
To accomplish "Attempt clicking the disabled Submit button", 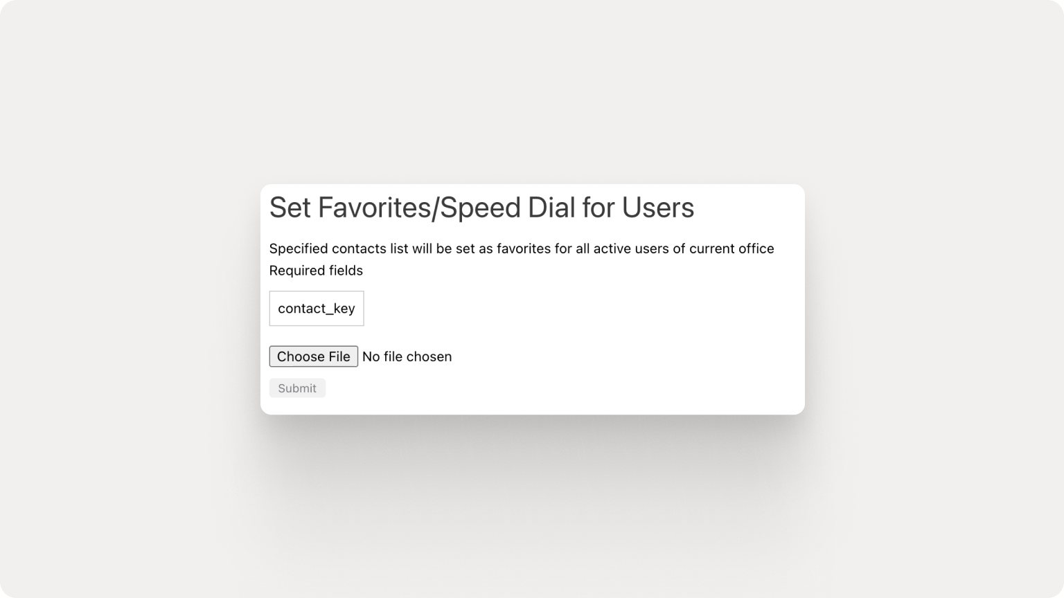I will [x=297, y=388].
